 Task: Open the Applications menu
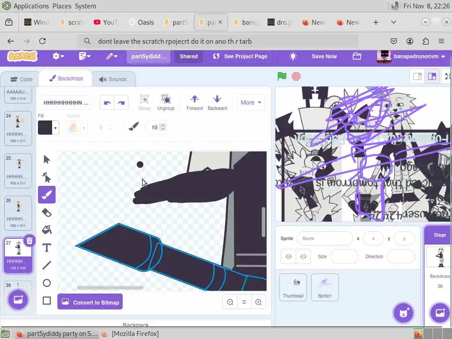pyautogui.click(x=31, y=6)
